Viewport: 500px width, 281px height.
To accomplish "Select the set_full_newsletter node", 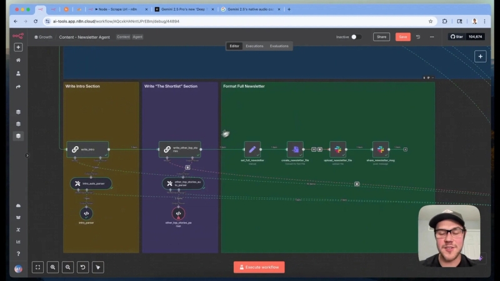I will 252,149.
